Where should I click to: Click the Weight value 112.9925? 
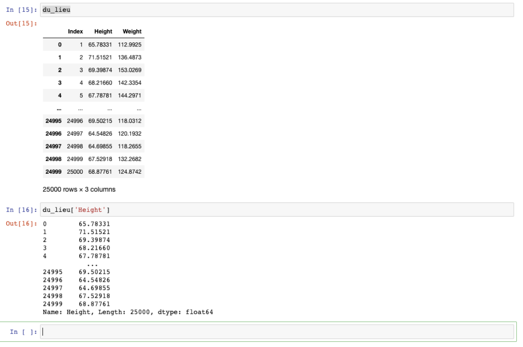point(130,44)
